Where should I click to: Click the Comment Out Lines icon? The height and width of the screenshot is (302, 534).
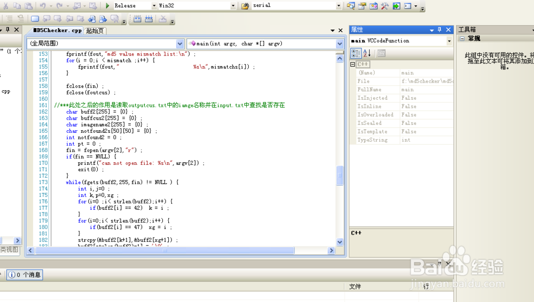137,19
